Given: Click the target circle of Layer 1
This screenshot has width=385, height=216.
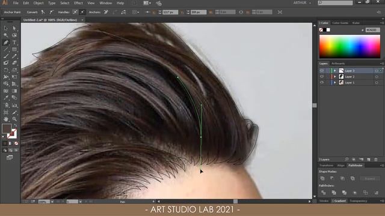Looking at the screenshot, I should pos(377,83).
